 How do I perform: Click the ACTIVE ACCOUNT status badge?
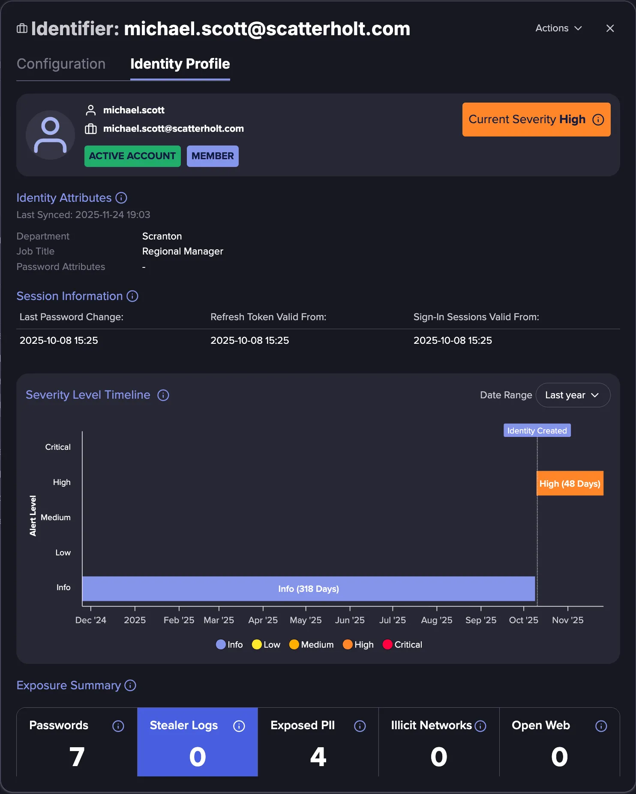click(x=132, y=156)
